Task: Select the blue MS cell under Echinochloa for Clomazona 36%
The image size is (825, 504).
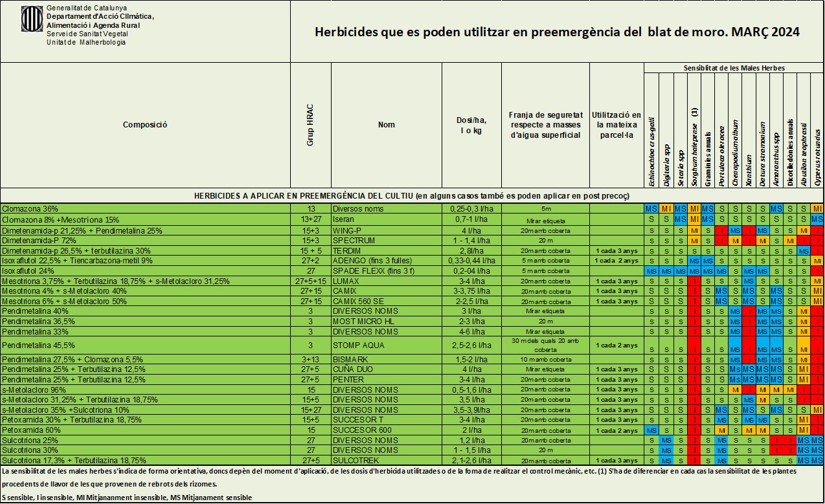Action: (651, 209)
